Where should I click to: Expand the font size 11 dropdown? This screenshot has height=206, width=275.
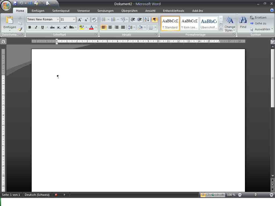tap(74, 20)
